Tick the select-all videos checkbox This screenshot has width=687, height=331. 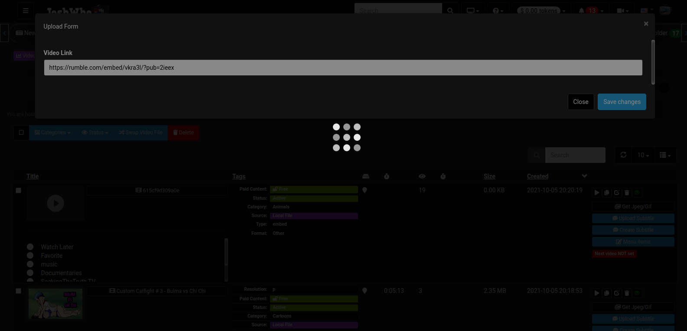[21, 133]
